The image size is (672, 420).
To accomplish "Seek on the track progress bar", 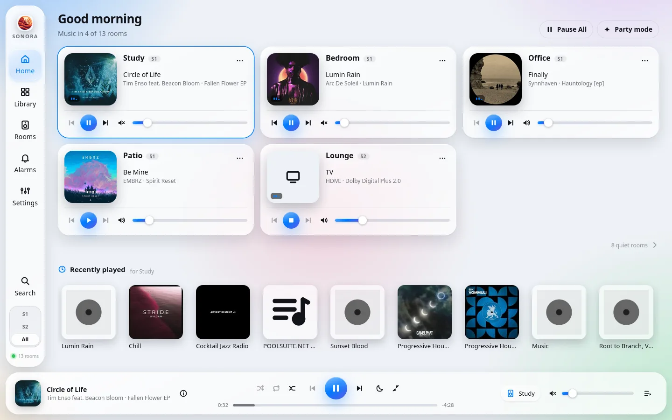I will [x=335, y=405].
